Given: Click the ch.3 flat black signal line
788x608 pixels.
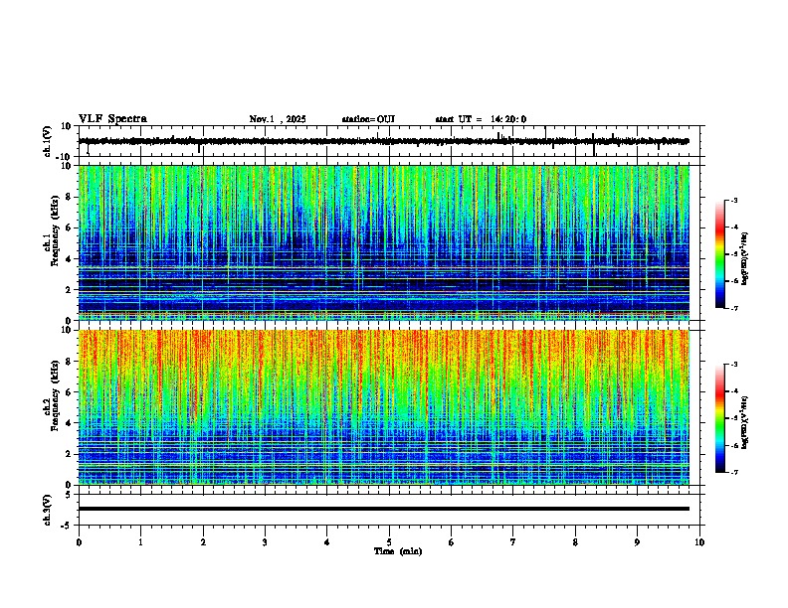Looking at the screenshot, I should pyautogui.click(x=384, y=509).
